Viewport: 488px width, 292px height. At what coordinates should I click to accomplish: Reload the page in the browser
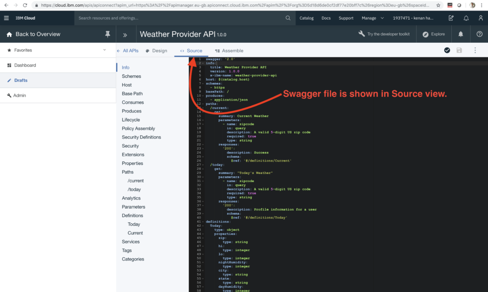coord(25,5)
